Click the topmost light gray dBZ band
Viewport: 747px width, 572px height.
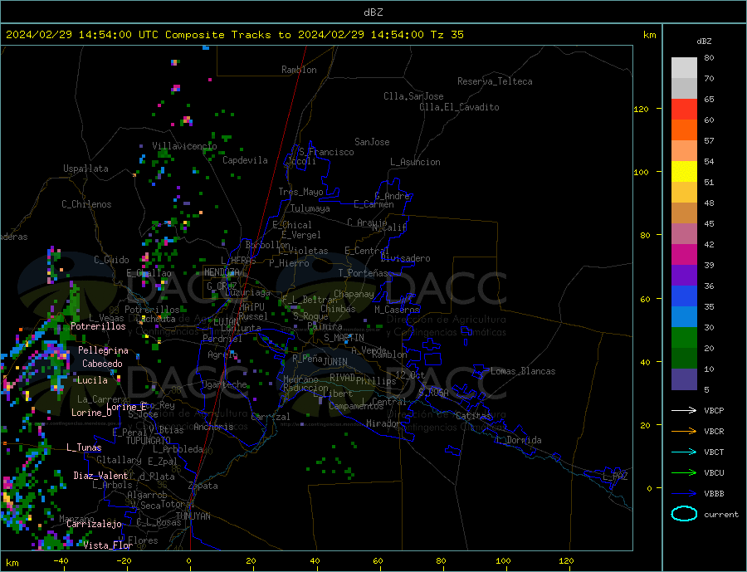(684, 68)
